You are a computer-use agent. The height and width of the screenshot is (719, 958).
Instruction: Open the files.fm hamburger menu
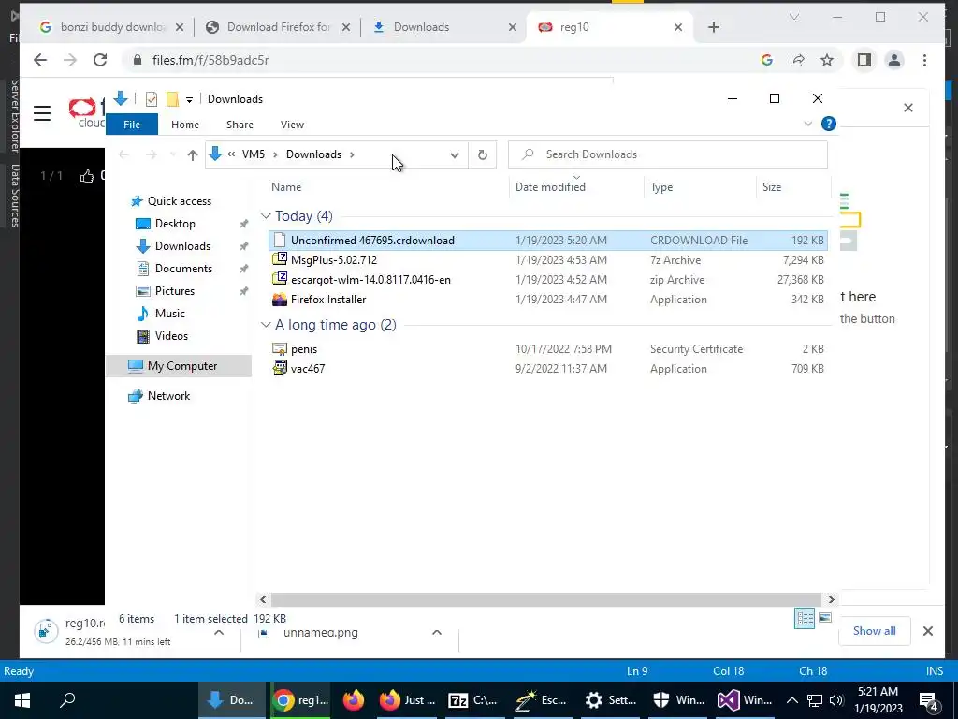(42, 113)
